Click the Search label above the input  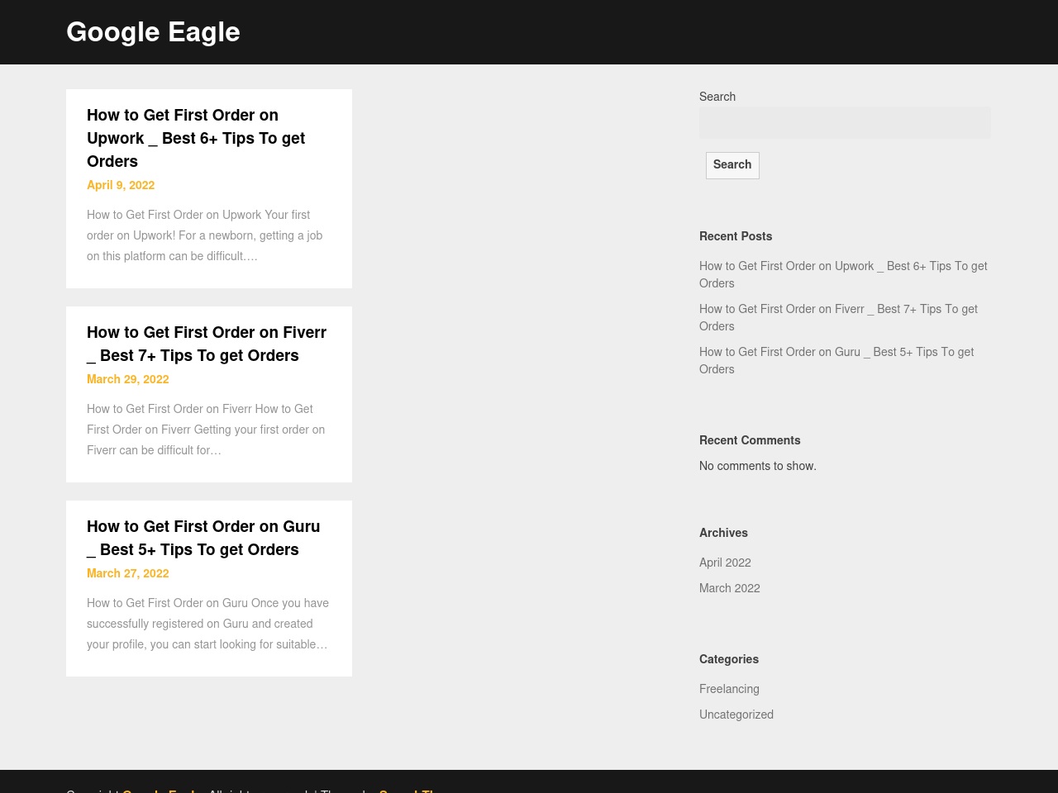[x=717, y=97]
